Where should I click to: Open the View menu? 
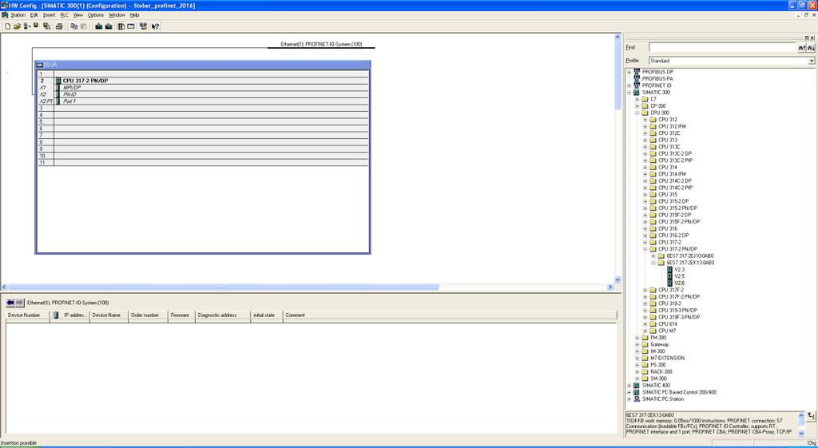77,15
